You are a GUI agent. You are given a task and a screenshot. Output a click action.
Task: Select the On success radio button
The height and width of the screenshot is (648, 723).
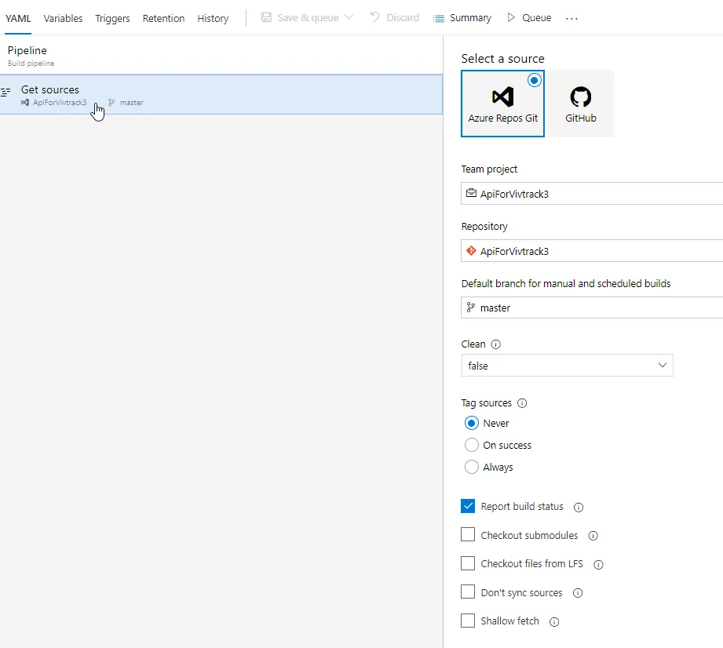pyautogui.click(x=472, y=445)
